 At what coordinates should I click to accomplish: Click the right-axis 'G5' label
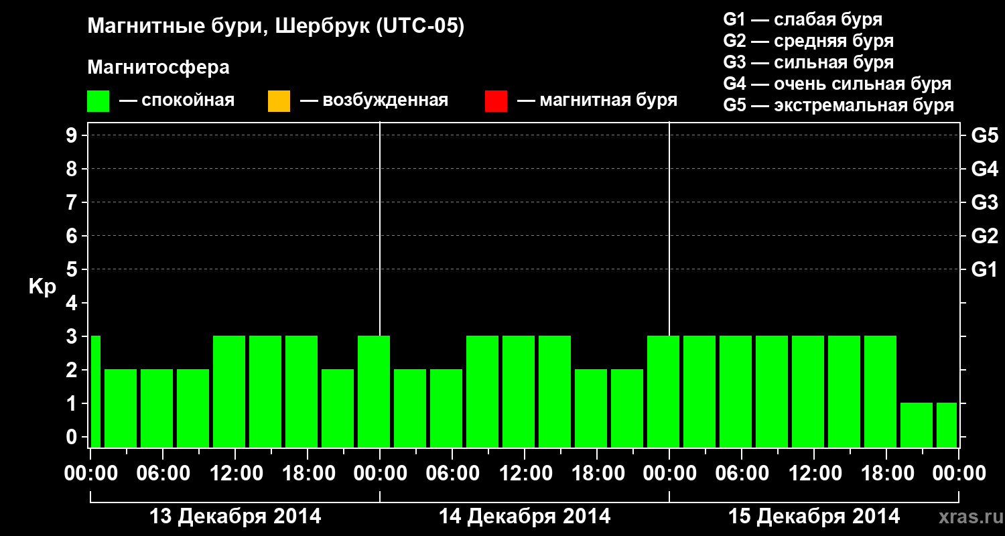(x=984, y=136)
